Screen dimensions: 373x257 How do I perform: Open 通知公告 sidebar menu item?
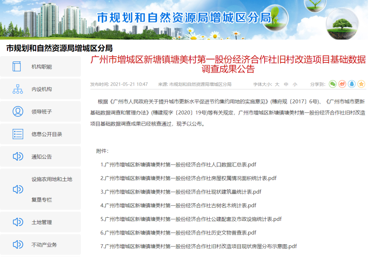40,157
